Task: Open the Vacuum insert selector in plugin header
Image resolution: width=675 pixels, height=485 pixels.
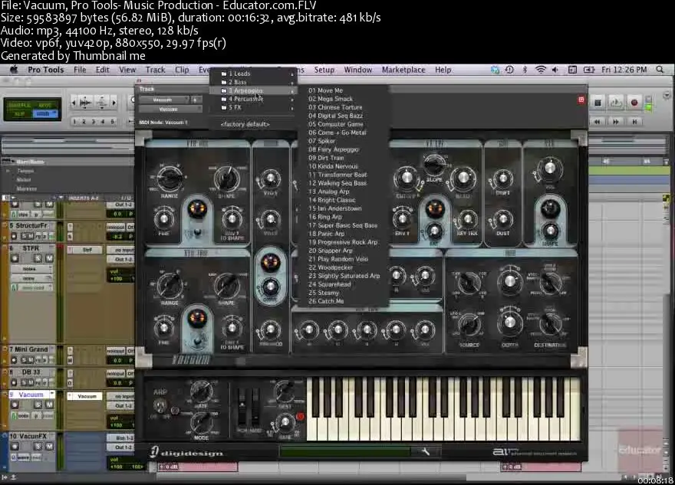Action: 170,110
